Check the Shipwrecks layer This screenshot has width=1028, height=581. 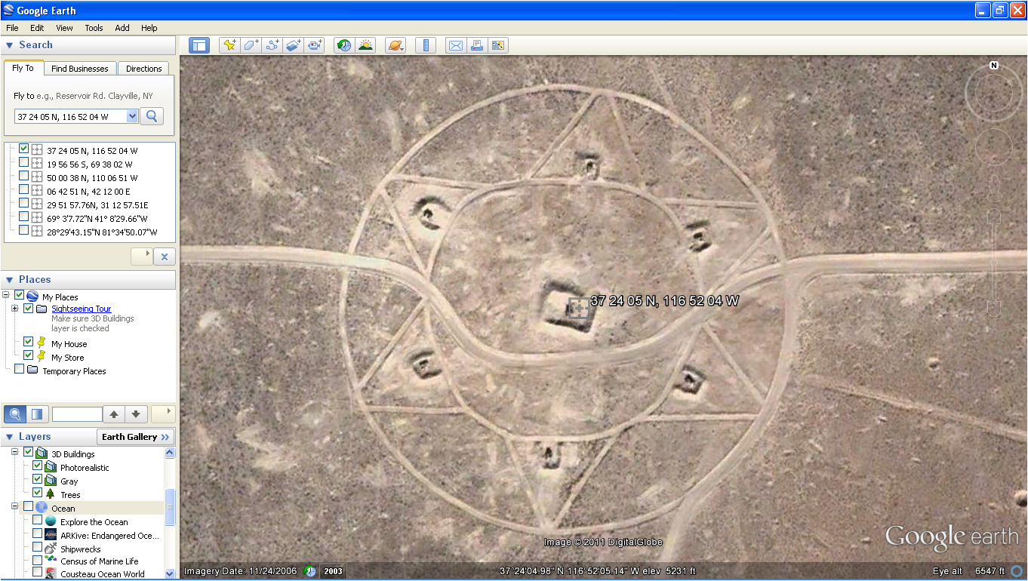(37, 549)
